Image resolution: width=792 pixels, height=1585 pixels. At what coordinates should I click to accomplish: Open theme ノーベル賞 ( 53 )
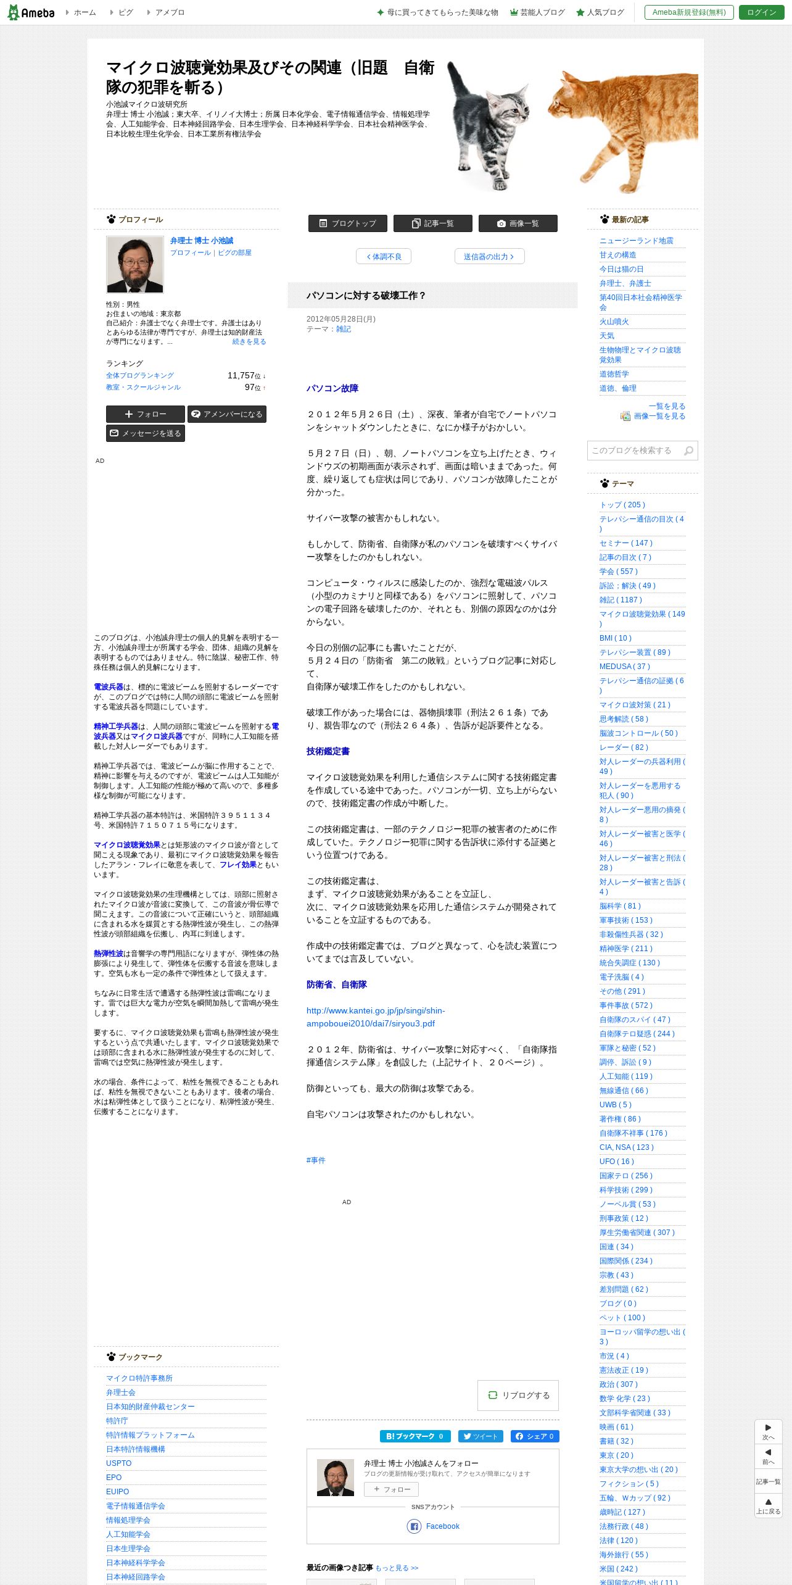coord(628,1204)
